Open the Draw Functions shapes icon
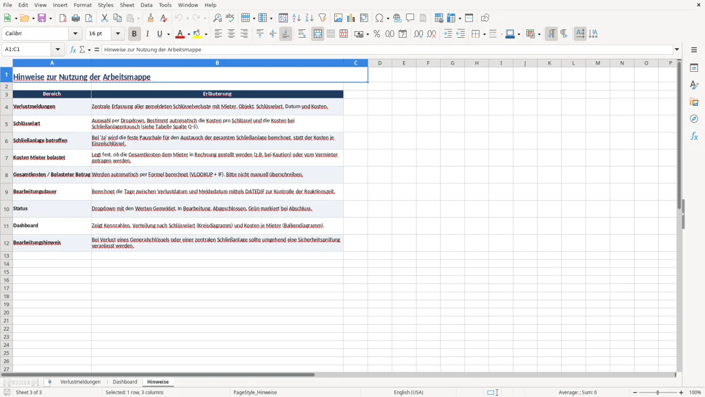 pos(485,18)
